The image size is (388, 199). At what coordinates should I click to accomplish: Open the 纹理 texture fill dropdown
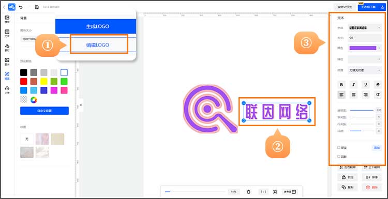click(x=365, y=70)
